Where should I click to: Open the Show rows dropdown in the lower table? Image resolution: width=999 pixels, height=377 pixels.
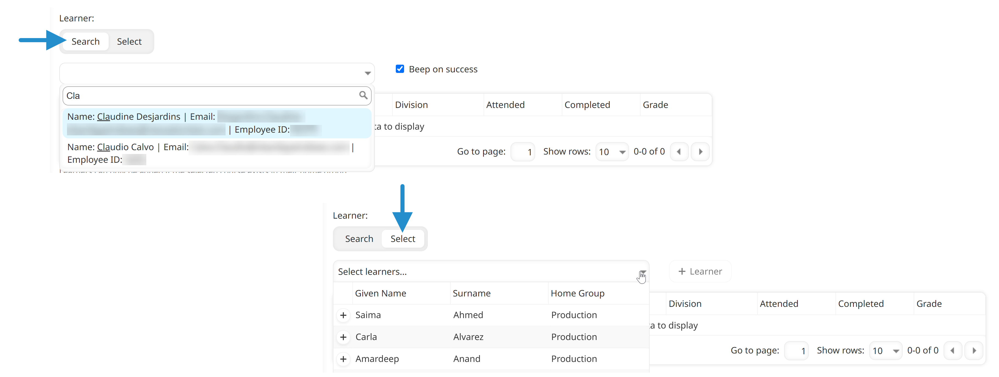coord(885,351)
